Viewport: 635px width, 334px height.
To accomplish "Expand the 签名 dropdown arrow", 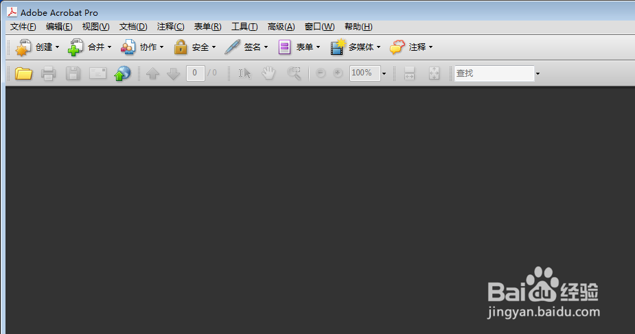I will click(266, 47).
